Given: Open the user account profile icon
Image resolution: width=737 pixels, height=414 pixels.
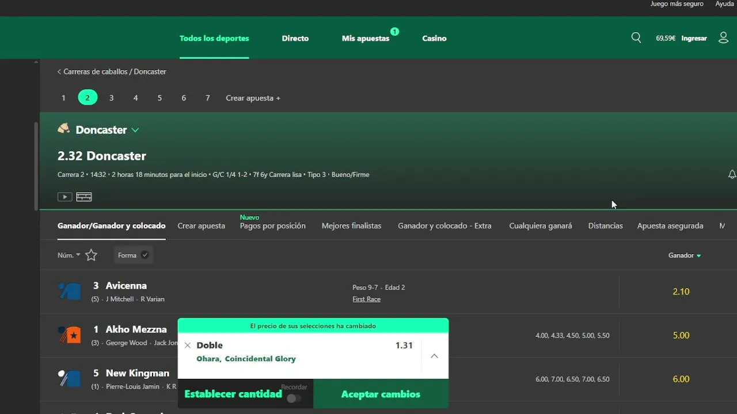Looking at the screenshot, I should point(724,38).
